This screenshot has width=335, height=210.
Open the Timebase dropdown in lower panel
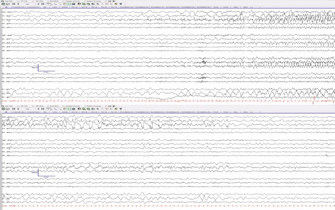pyautogui.click(x=100, y=106)
